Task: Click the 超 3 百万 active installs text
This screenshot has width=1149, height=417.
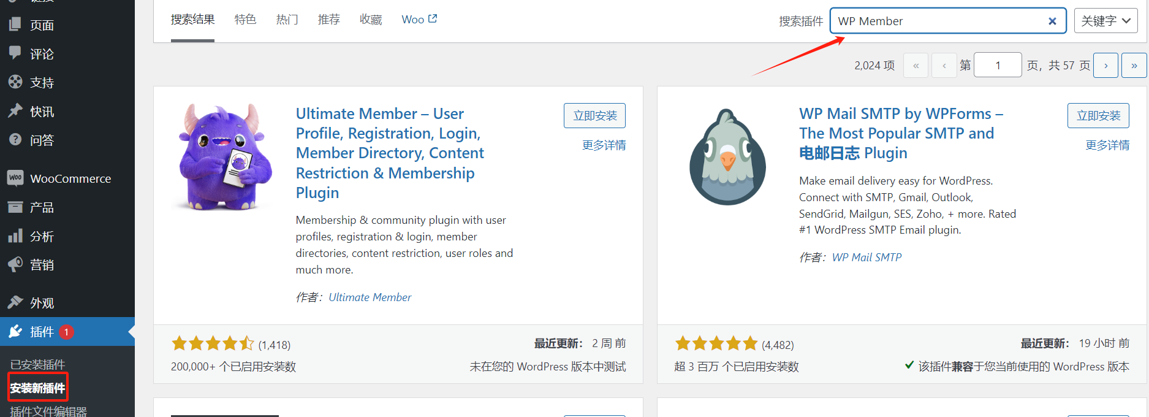Action: (737, 367)
